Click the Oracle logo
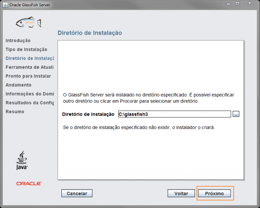260x208 pixels. click(x=29, y=184)
